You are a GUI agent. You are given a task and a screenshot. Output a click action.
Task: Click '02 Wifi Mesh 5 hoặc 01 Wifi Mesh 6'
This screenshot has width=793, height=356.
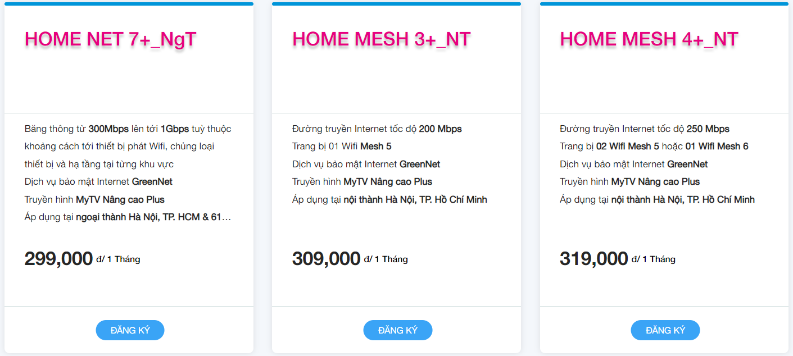point(654,147)
